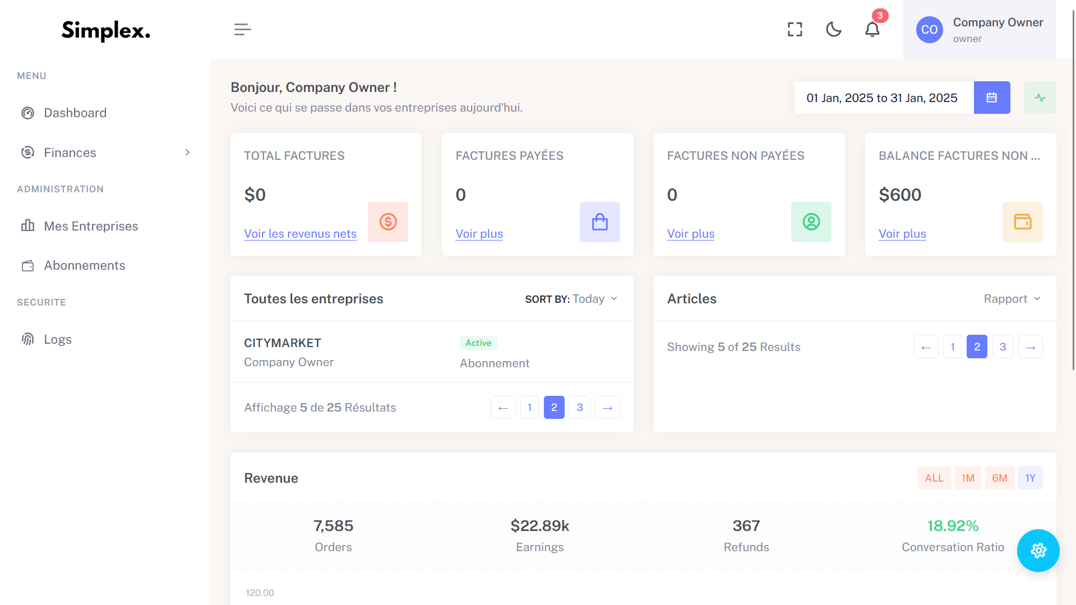The width and height of the screenshot is (1076, 605).
Task: Go to page 3 in Articles pagination
Action: click(x=1003, y=347)
